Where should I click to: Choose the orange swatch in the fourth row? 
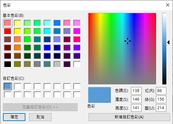click(x=17, y=48)
